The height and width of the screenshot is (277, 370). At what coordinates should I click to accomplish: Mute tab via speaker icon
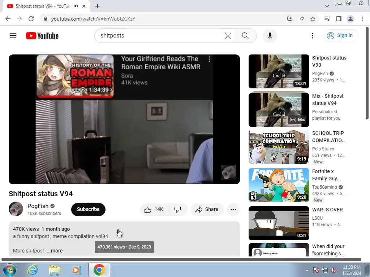point(76,6)
